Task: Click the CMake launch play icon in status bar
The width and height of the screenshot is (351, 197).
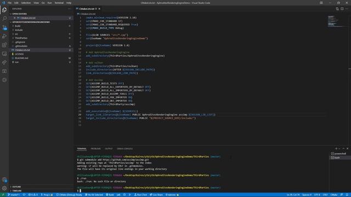Action: click(129, 195)
